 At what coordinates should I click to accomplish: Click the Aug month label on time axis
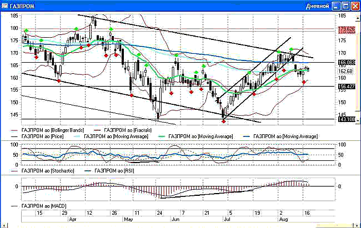pos(283,220)
